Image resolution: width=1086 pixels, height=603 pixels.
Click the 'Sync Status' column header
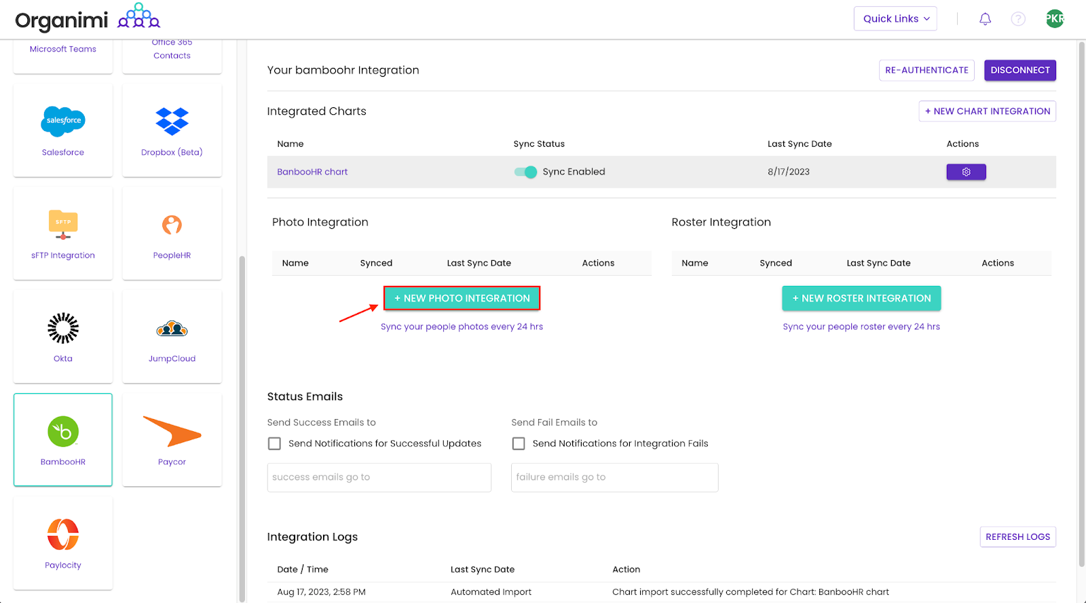tap(539, 144)
